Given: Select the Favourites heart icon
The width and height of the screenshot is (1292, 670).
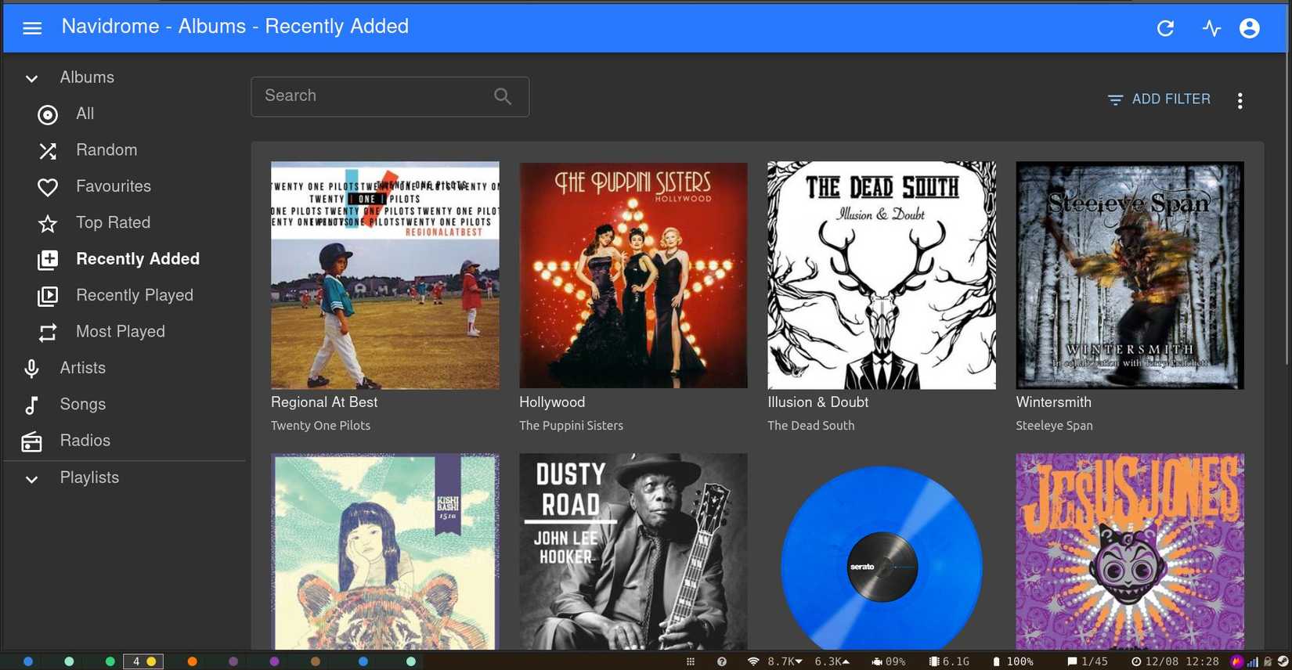Looking at the screenshot, I should (48, 187).
